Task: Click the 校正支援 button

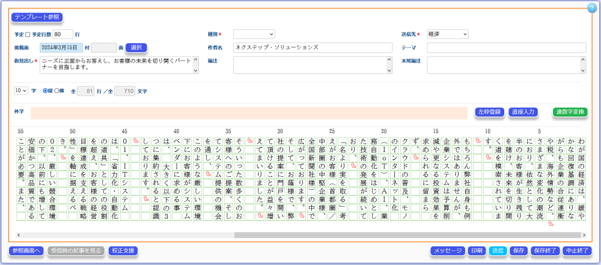Action: 123,251
